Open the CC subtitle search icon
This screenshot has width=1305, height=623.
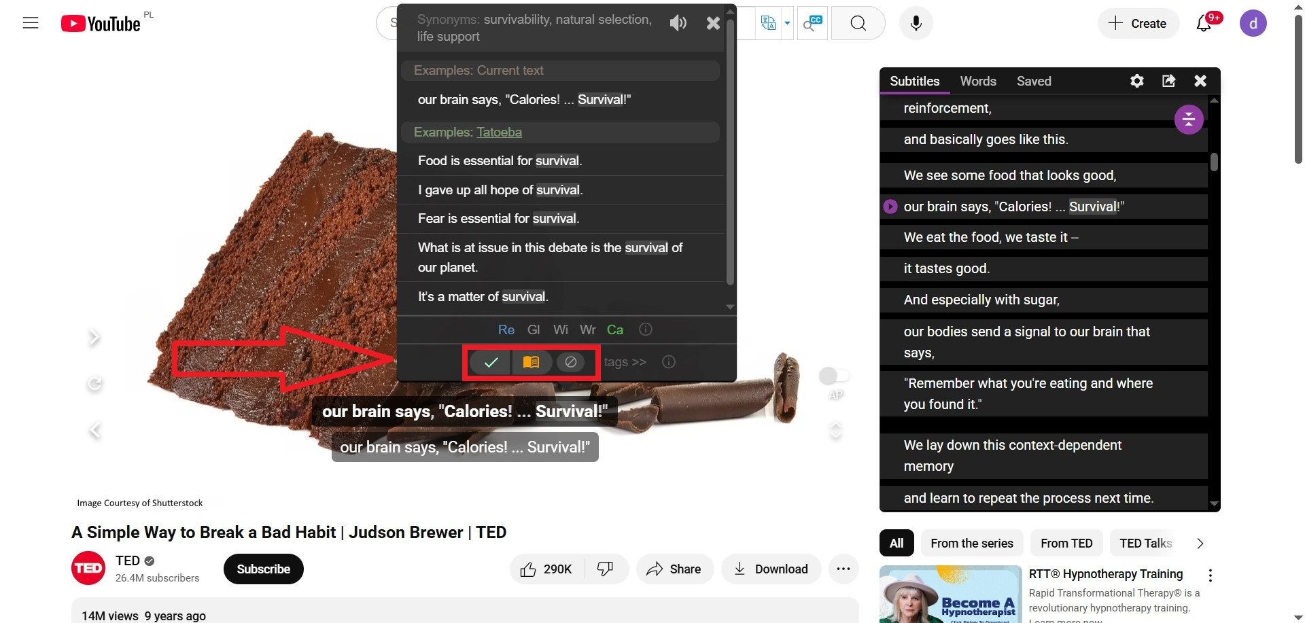coord(812,23)
